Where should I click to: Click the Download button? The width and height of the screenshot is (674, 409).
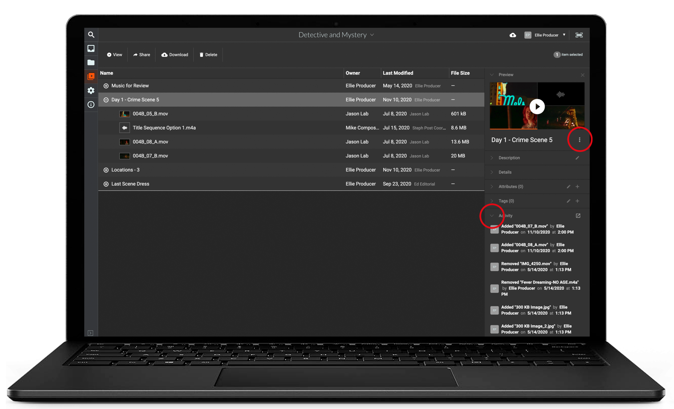tap(175, 55)
